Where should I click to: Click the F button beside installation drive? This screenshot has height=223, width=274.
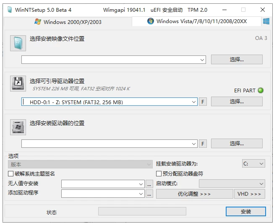pos(203,144)
